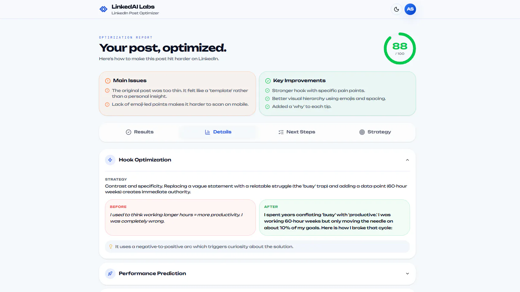Click the 'Your post, optimized.' heading
The height and width of the screenshot is (292, 520).
coord(163,48)
